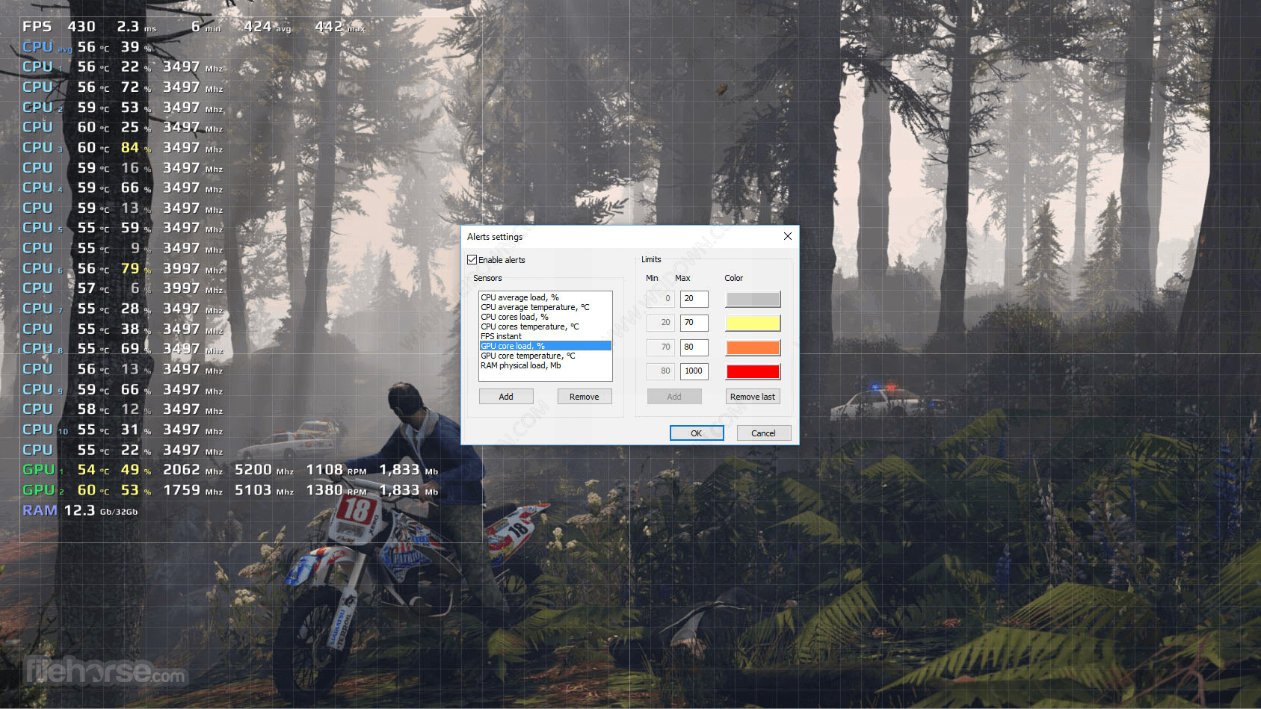Click Remove button under Sensors list
1261x709 pixels.
[x=584, y=397]
